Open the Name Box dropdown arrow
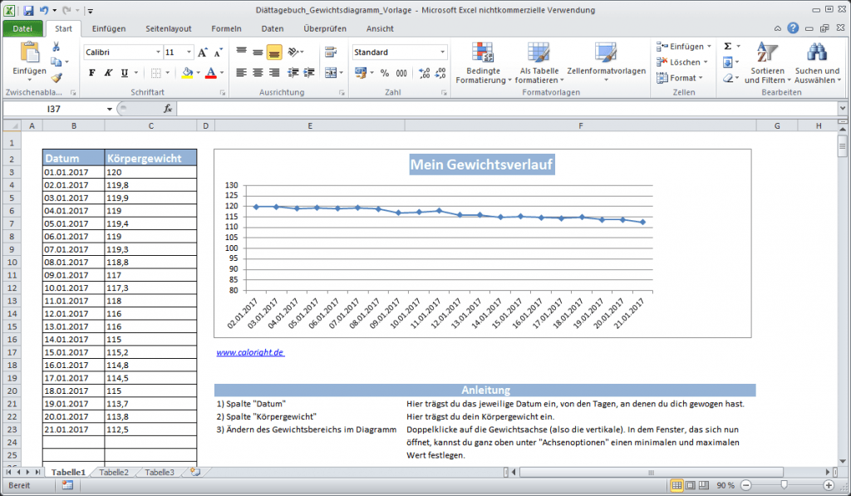 coord(110,109)
